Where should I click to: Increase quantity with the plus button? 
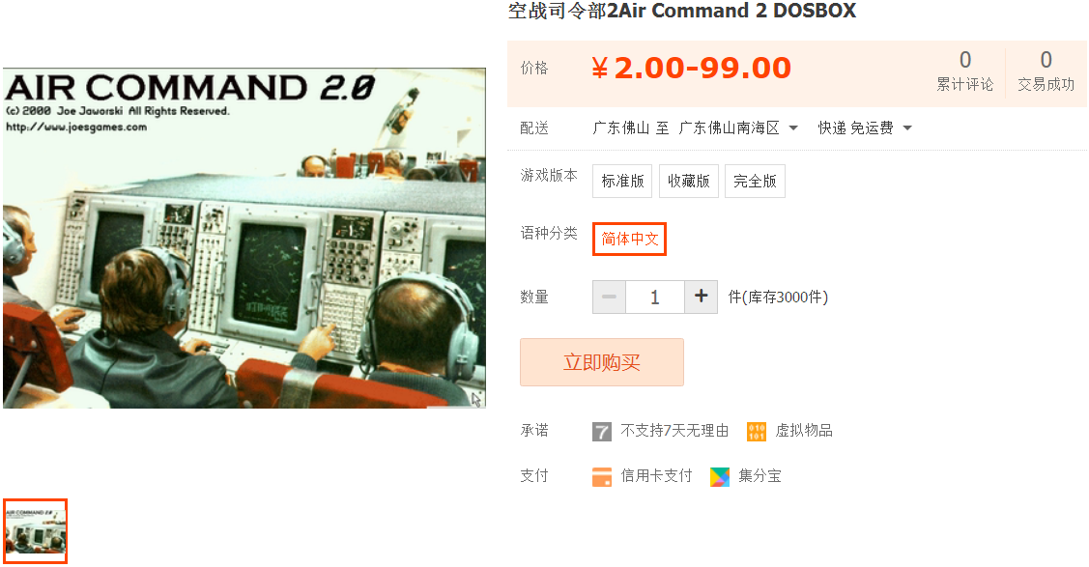(x=701, y=298)
